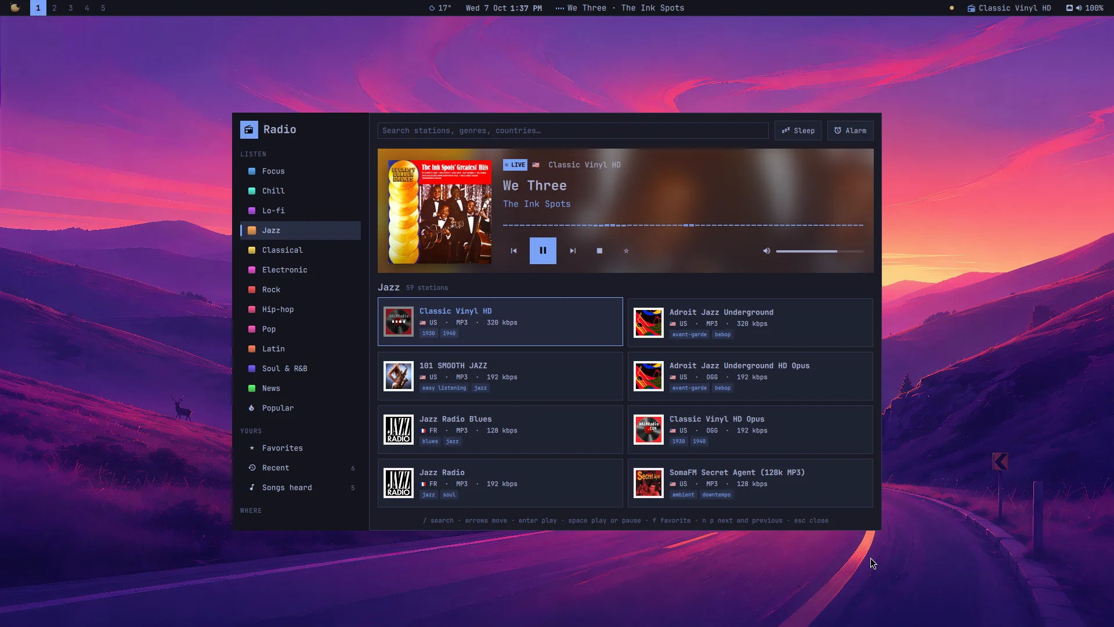The height and width of the screenshot is (627, 1114).
Task: Switch to workspace 4 in top bar
Action: pos(87,8)
